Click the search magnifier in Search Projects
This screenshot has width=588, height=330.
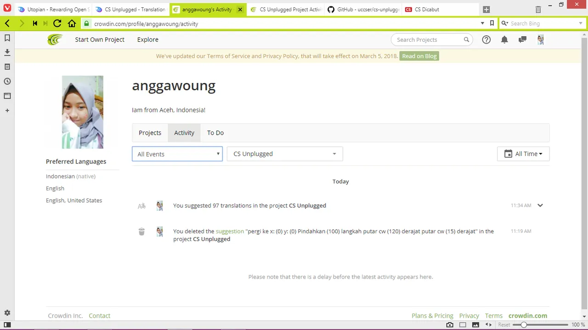(x=466, y=40)
